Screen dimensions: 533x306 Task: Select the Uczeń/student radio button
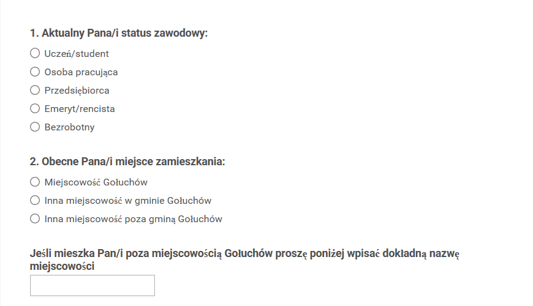[35, 53]
